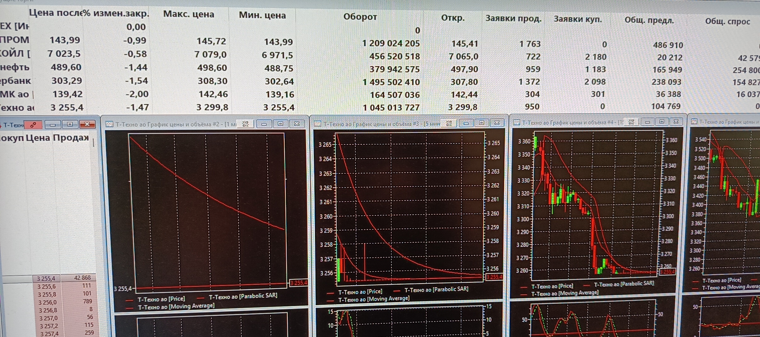This screenshot has width=760, height=337.
Task: Click the window icon of the rightmost cut-off chart
Action: pyautogui.click(x=694, y=122)
